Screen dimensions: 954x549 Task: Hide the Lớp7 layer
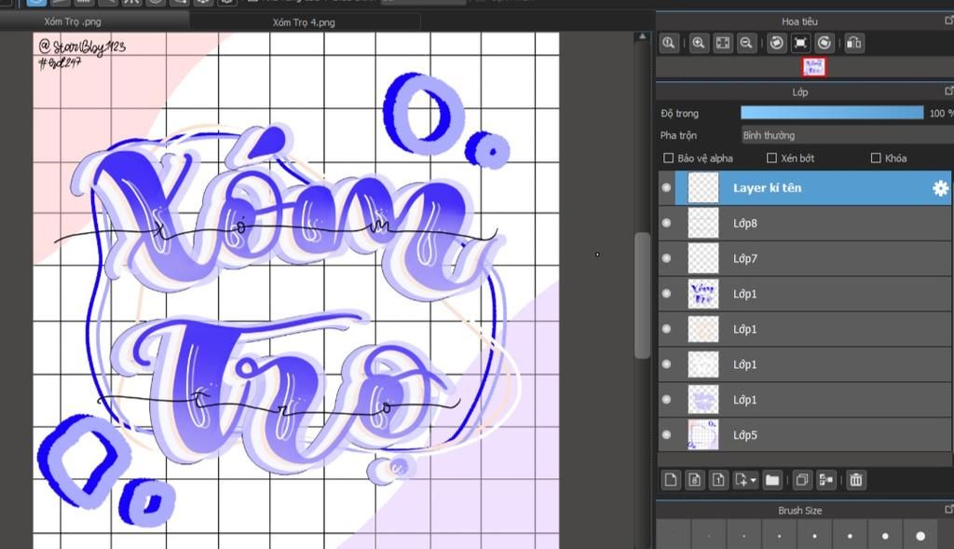pos(666,258)
